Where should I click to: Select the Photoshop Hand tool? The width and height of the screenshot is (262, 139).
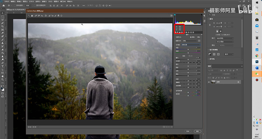(2, 76)
